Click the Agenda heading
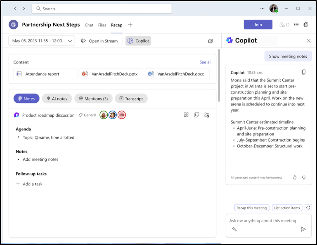317x245 pixels. 23,129
